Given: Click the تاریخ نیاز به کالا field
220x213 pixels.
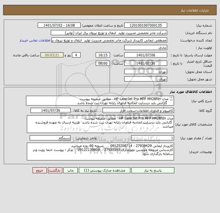Looking at the screenshot, I should tap(51, 110).
